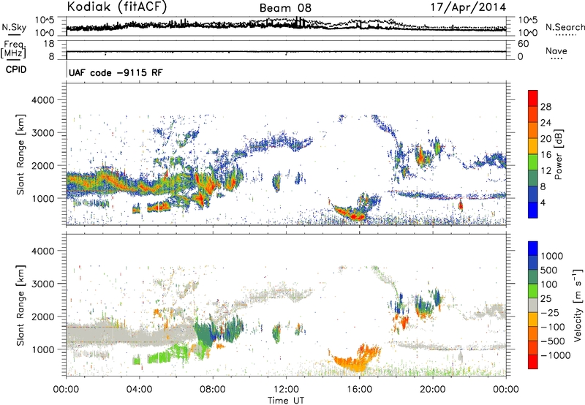The image size is (585, 405).
Task: Click the 'Freq. [MHz]' axis label
Action: [x=13, y=49]
